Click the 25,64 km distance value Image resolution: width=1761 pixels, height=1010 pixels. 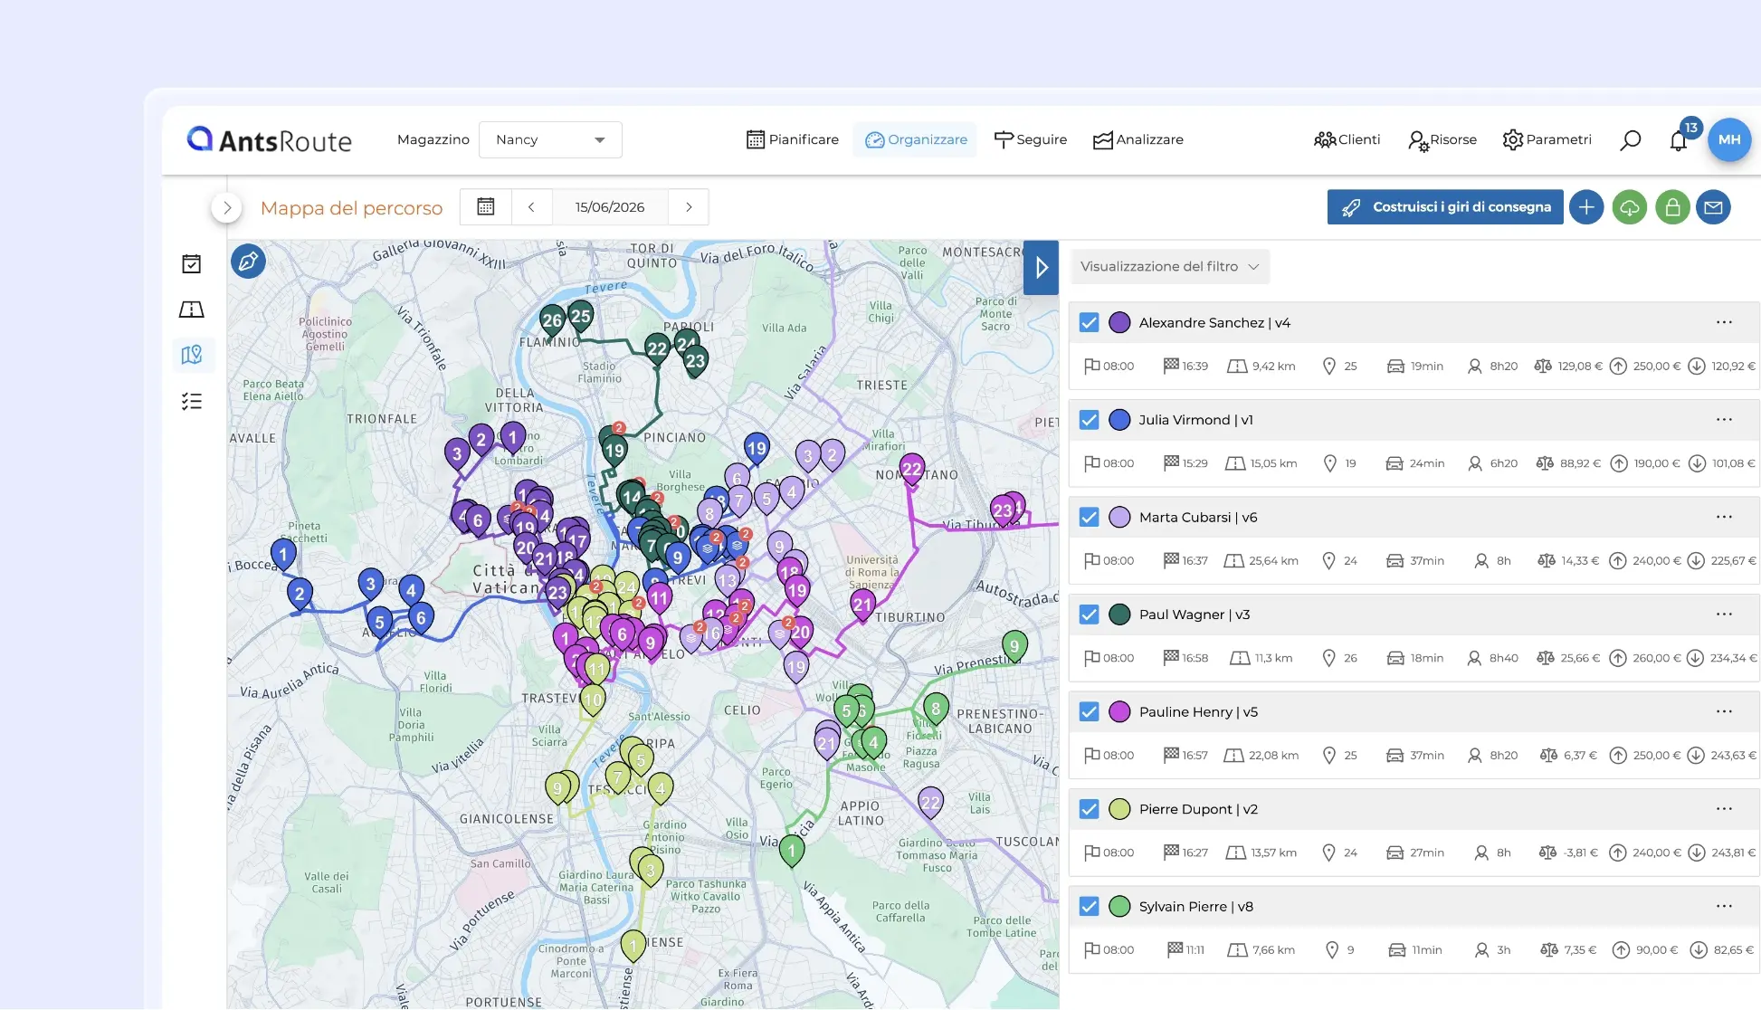pyautogui.click(x=1273, y=561)
